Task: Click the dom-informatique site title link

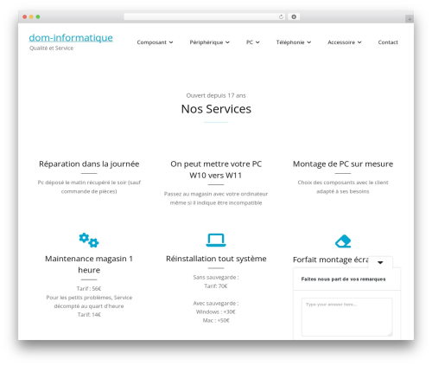Action: 71,37
